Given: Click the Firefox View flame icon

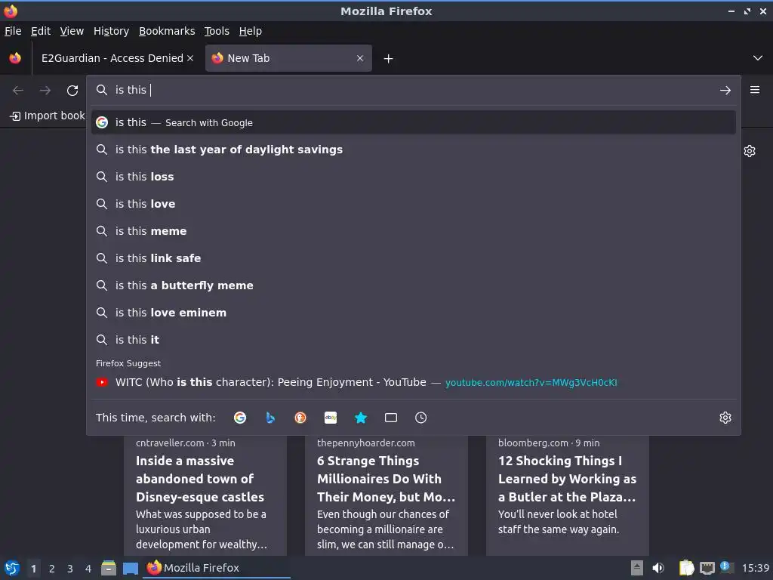Looking at the screenshot, I should point(15,58).
